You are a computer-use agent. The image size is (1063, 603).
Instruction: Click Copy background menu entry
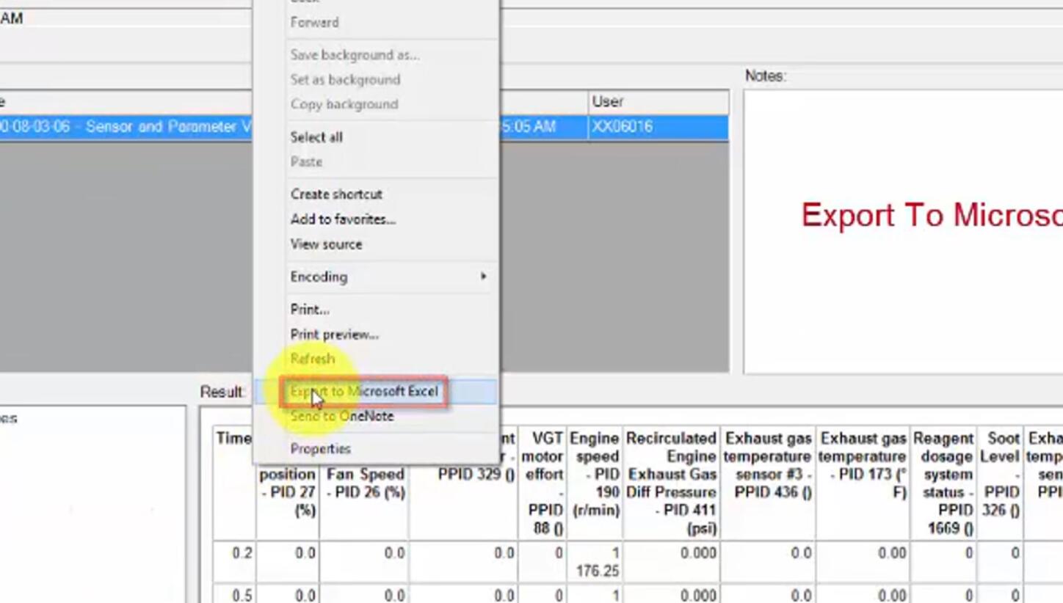tap(344, 104)
